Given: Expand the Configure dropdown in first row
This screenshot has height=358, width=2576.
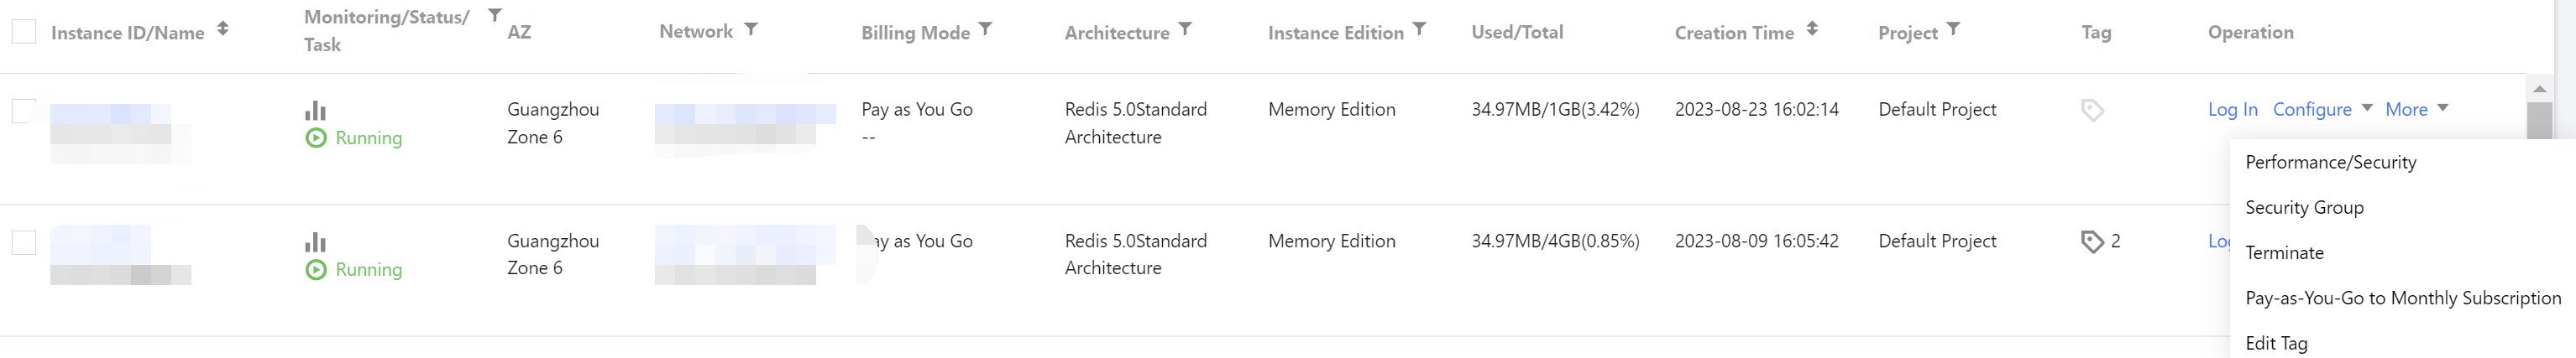Looking at the screenshot, I should click(2321, 110).
